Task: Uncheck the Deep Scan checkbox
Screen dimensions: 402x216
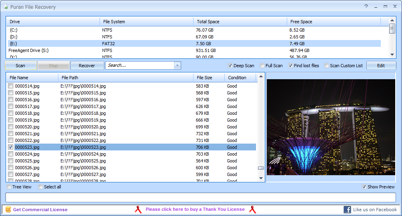Action: click(x=230, y=66)
